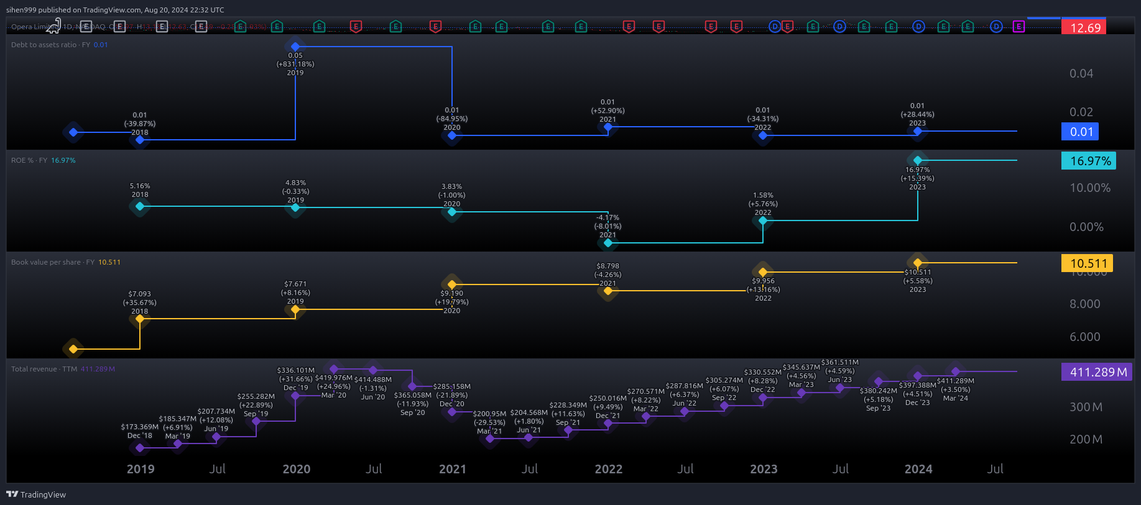Select the ROE % · FY legend
The height and width of the screenshot is (505, 1141).
click(44, 160)
